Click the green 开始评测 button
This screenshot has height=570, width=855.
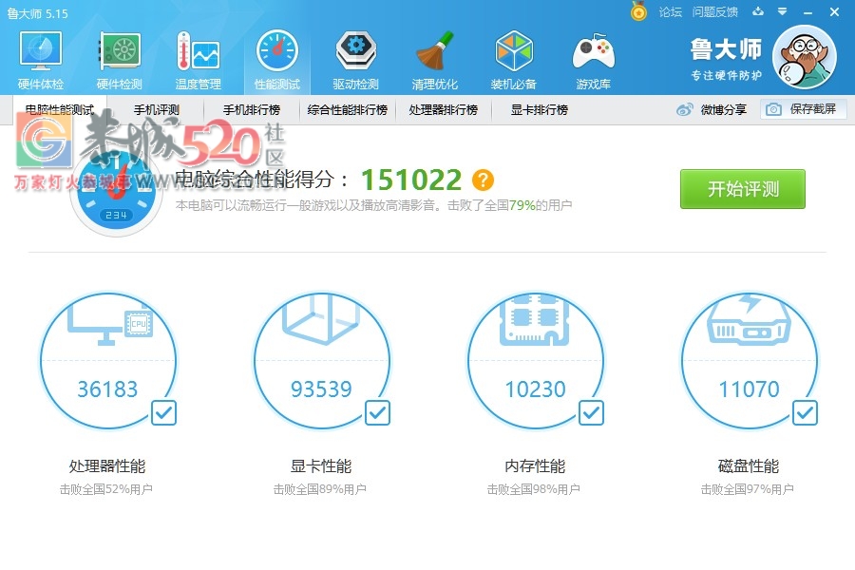coord(742,189)
